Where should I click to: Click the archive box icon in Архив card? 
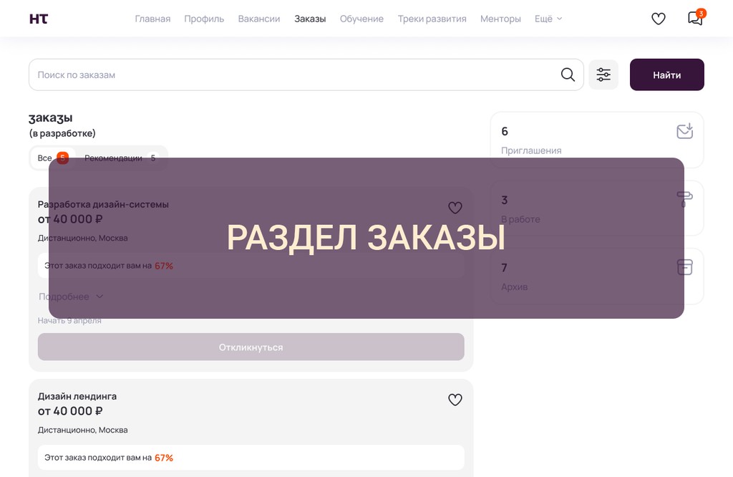pos(684,267)
